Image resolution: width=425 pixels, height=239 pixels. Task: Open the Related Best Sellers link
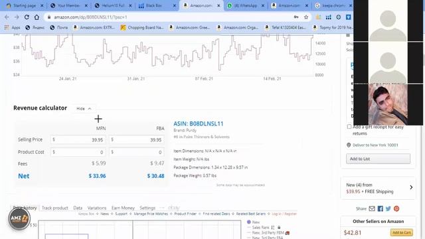(251, 214)
